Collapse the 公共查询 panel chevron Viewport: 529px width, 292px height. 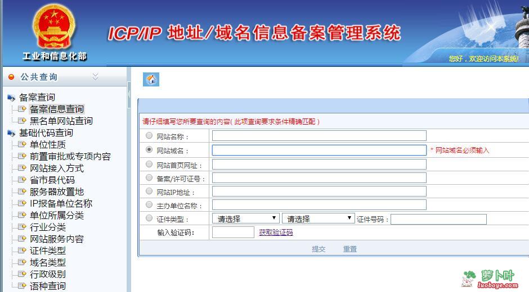click(96, 77)
